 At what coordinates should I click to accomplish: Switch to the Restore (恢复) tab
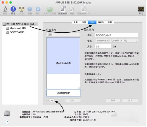[110, 22]
